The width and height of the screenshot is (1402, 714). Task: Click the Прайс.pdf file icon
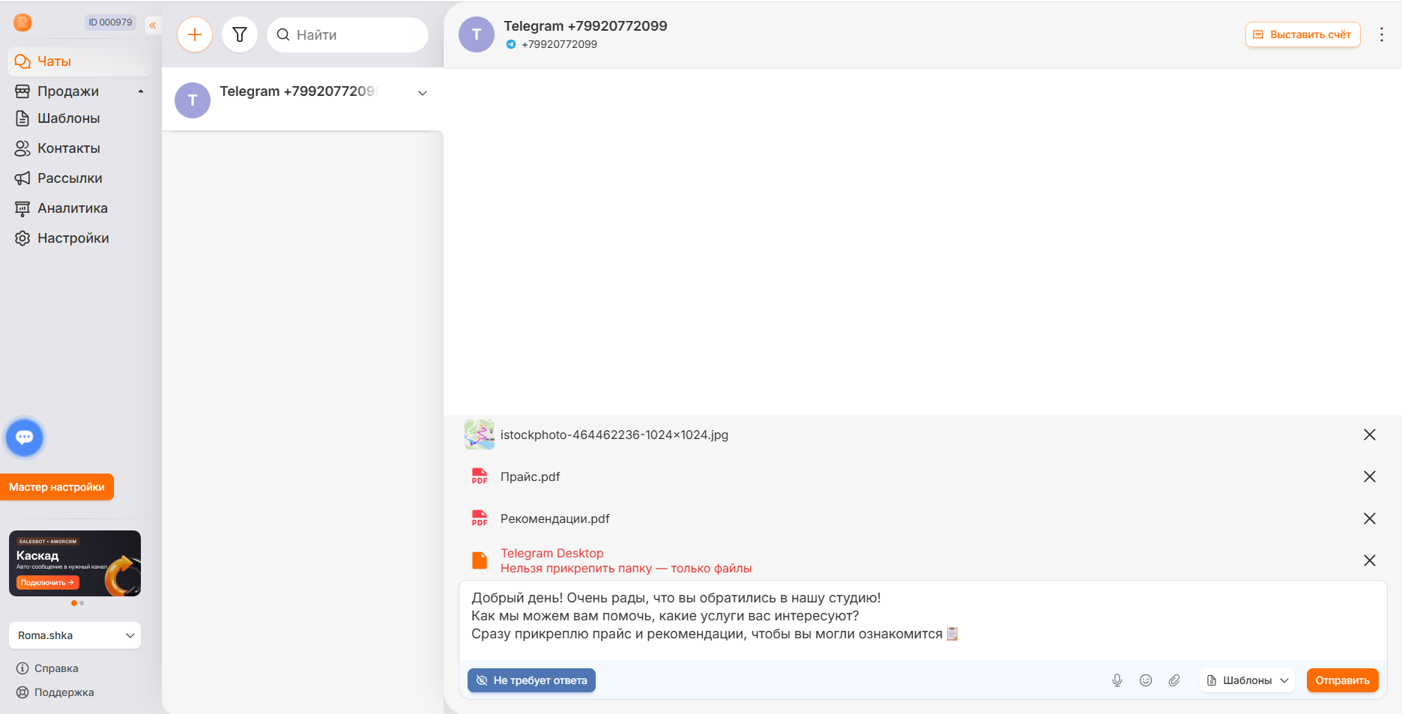pyautogui.click(x=480, y=476)
